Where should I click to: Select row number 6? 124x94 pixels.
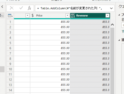pyautogui.click(x=10, y=48)
